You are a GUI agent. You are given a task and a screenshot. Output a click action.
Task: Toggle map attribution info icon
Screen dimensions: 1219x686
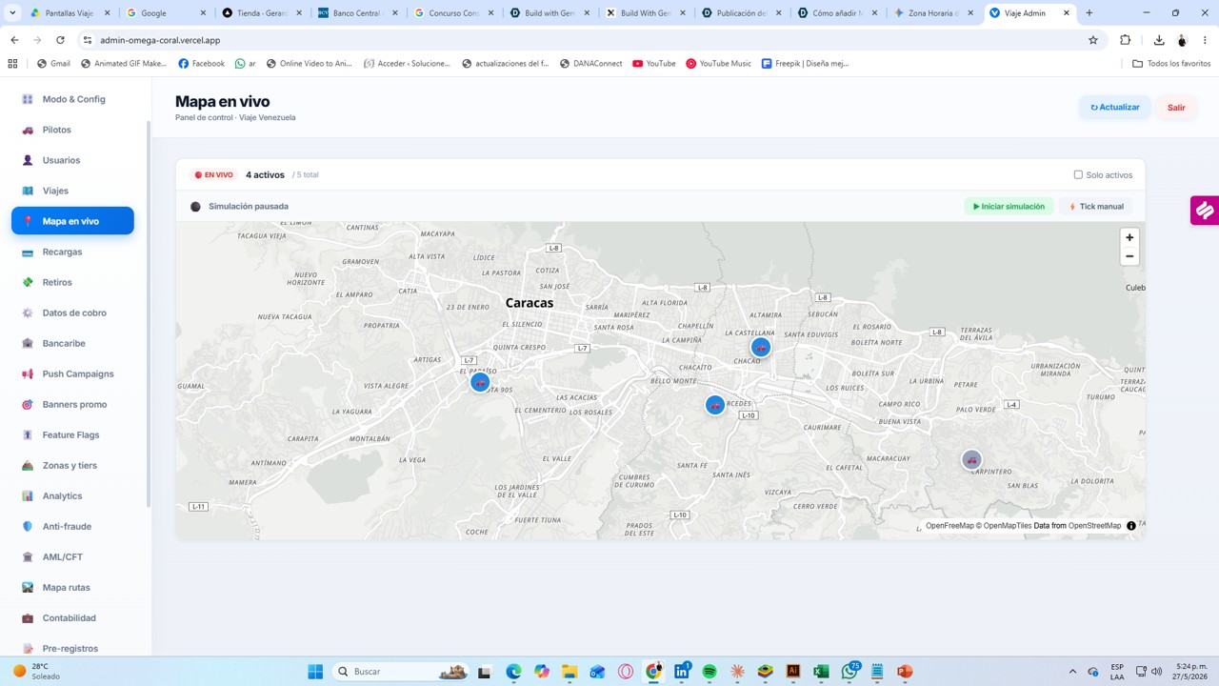[x=1131, y=526]
